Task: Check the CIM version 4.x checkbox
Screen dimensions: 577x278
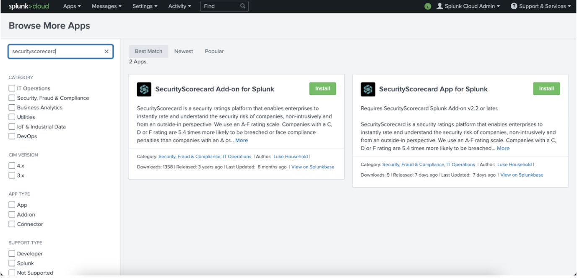Action: pyautogui.click(x=12, y=166)
